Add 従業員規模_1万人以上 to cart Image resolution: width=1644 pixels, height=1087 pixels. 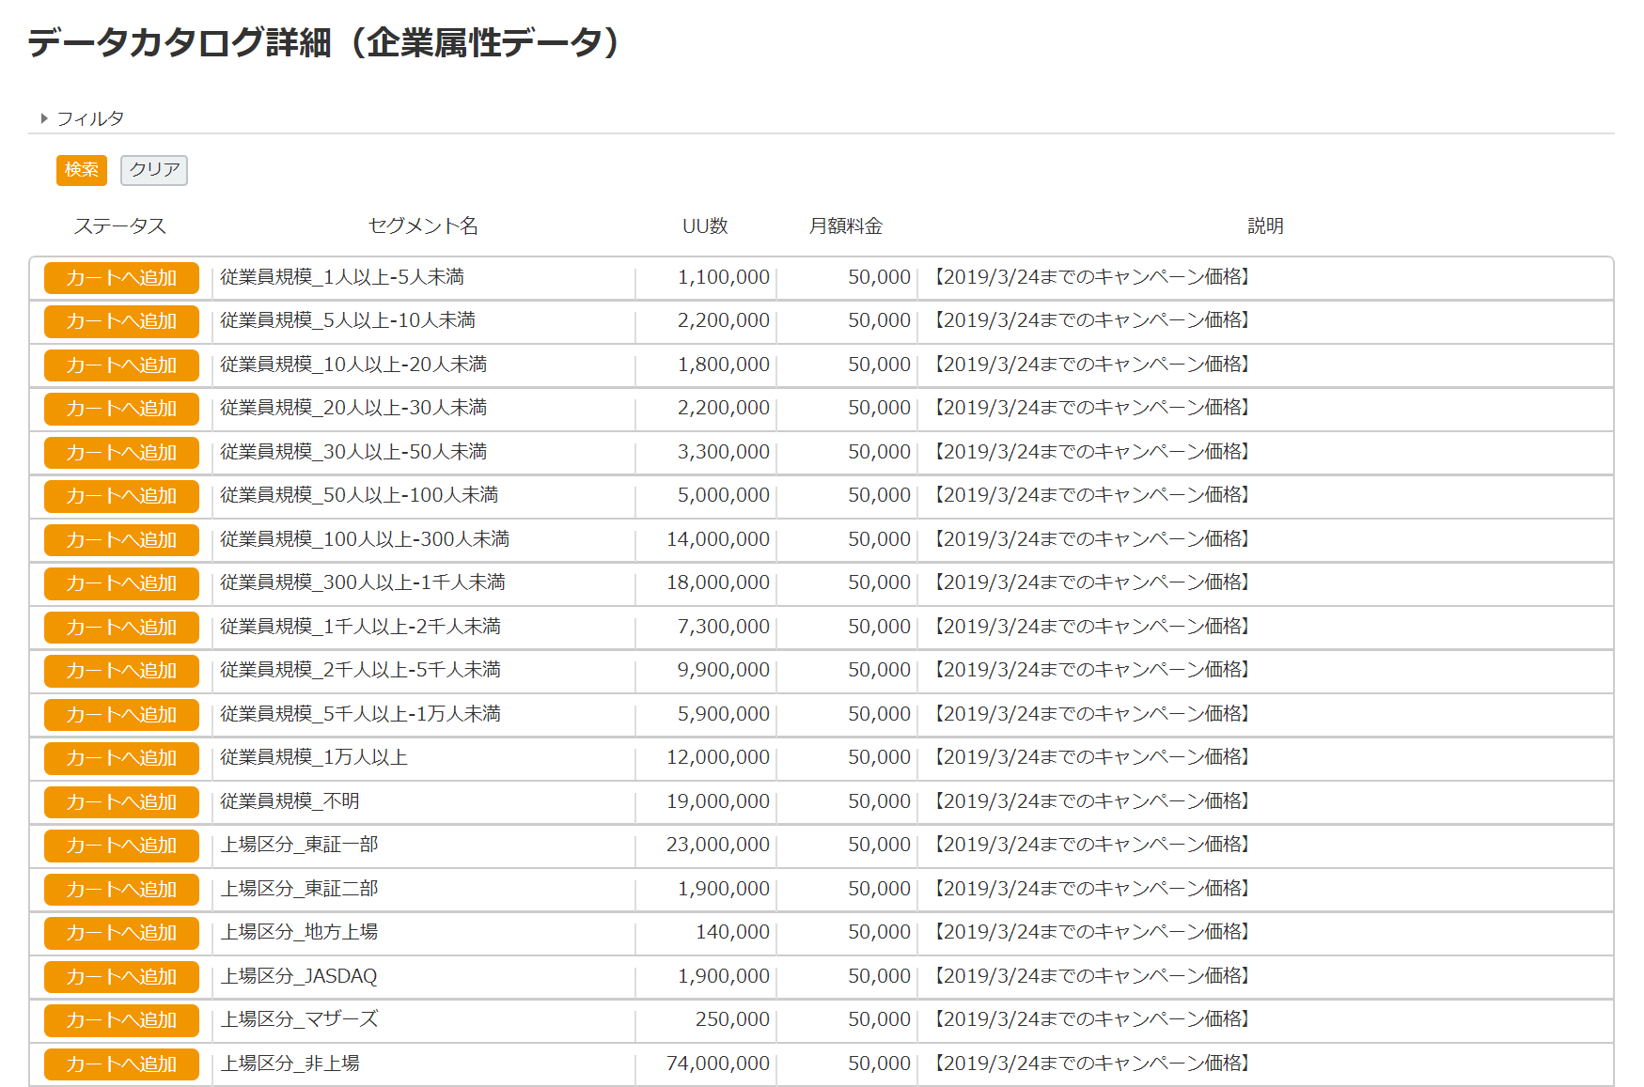point(119,758)
